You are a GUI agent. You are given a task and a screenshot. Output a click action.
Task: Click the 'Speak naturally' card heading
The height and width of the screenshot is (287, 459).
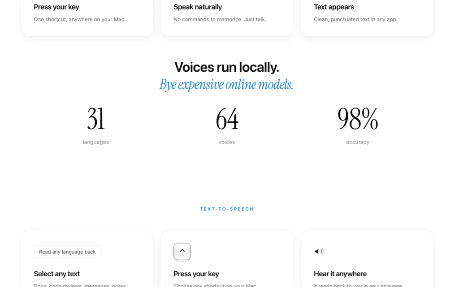198,7
